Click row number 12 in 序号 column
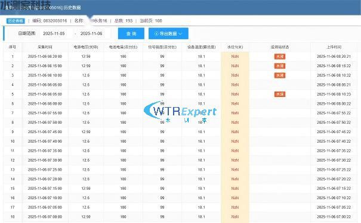The image size is (361, 223). [13, 160]
